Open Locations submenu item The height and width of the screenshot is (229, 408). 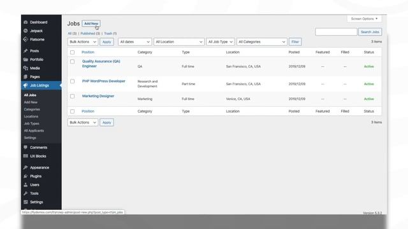click(31, 116)
